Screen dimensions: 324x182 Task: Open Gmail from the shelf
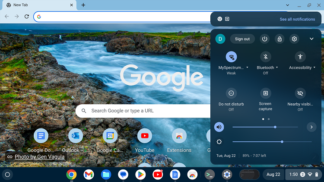tap(89, 175)
